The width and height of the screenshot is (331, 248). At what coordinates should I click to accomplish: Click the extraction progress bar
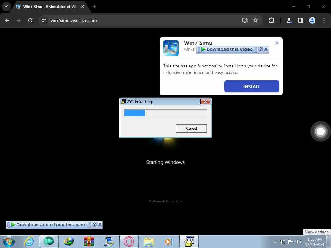(x=165, y=113)
